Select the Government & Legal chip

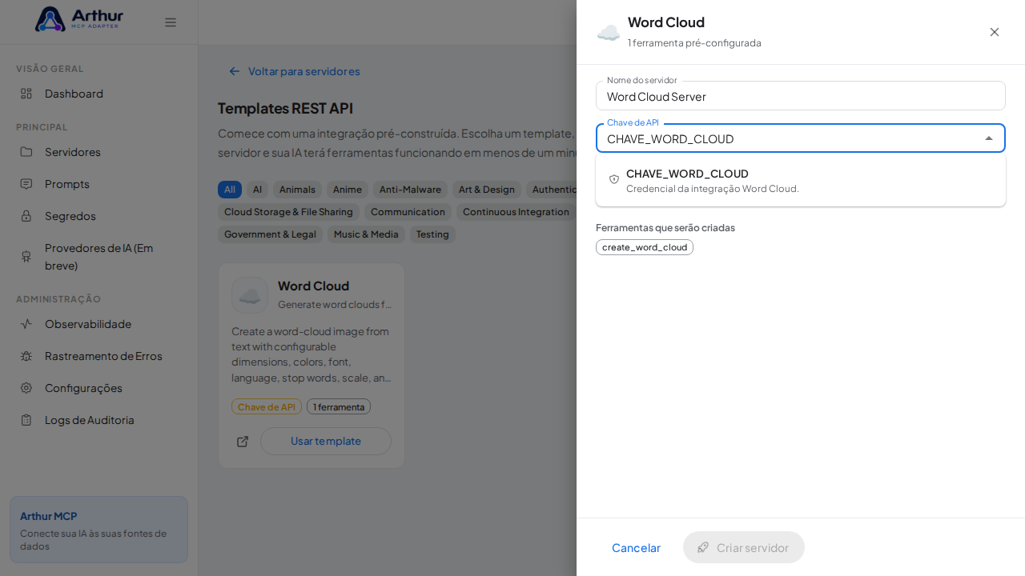point(270,234)
